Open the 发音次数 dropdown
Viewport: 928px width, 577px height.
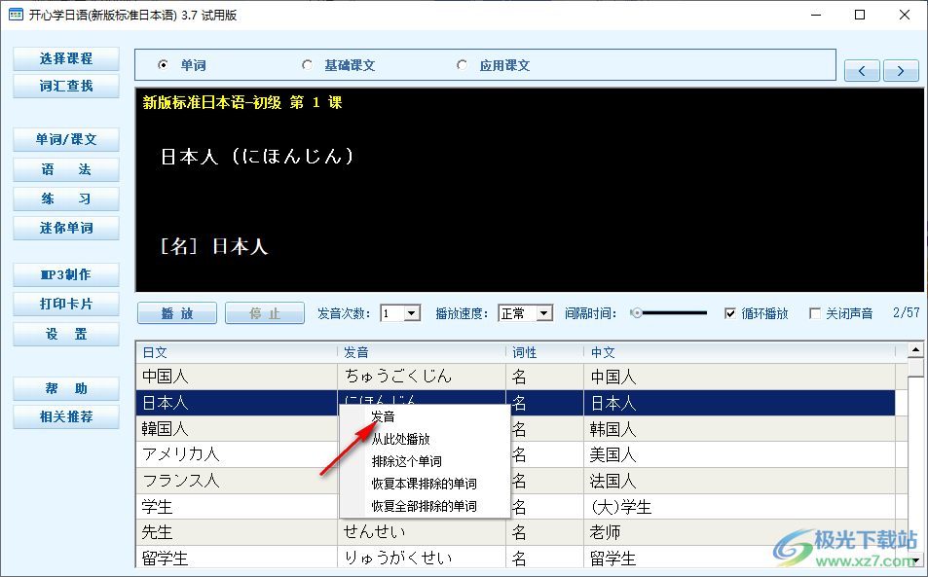click(x=412, y=313)
